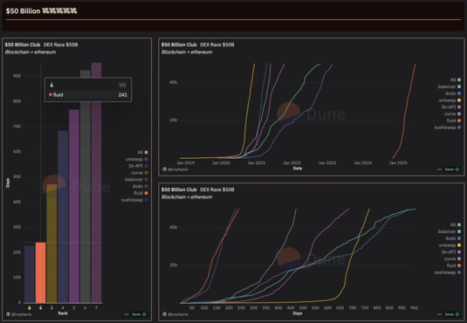The width and height of the screenshot is (467, 323).
Task: Open '$50 Billion Club' title of bar chart
Action: (22, 44)
